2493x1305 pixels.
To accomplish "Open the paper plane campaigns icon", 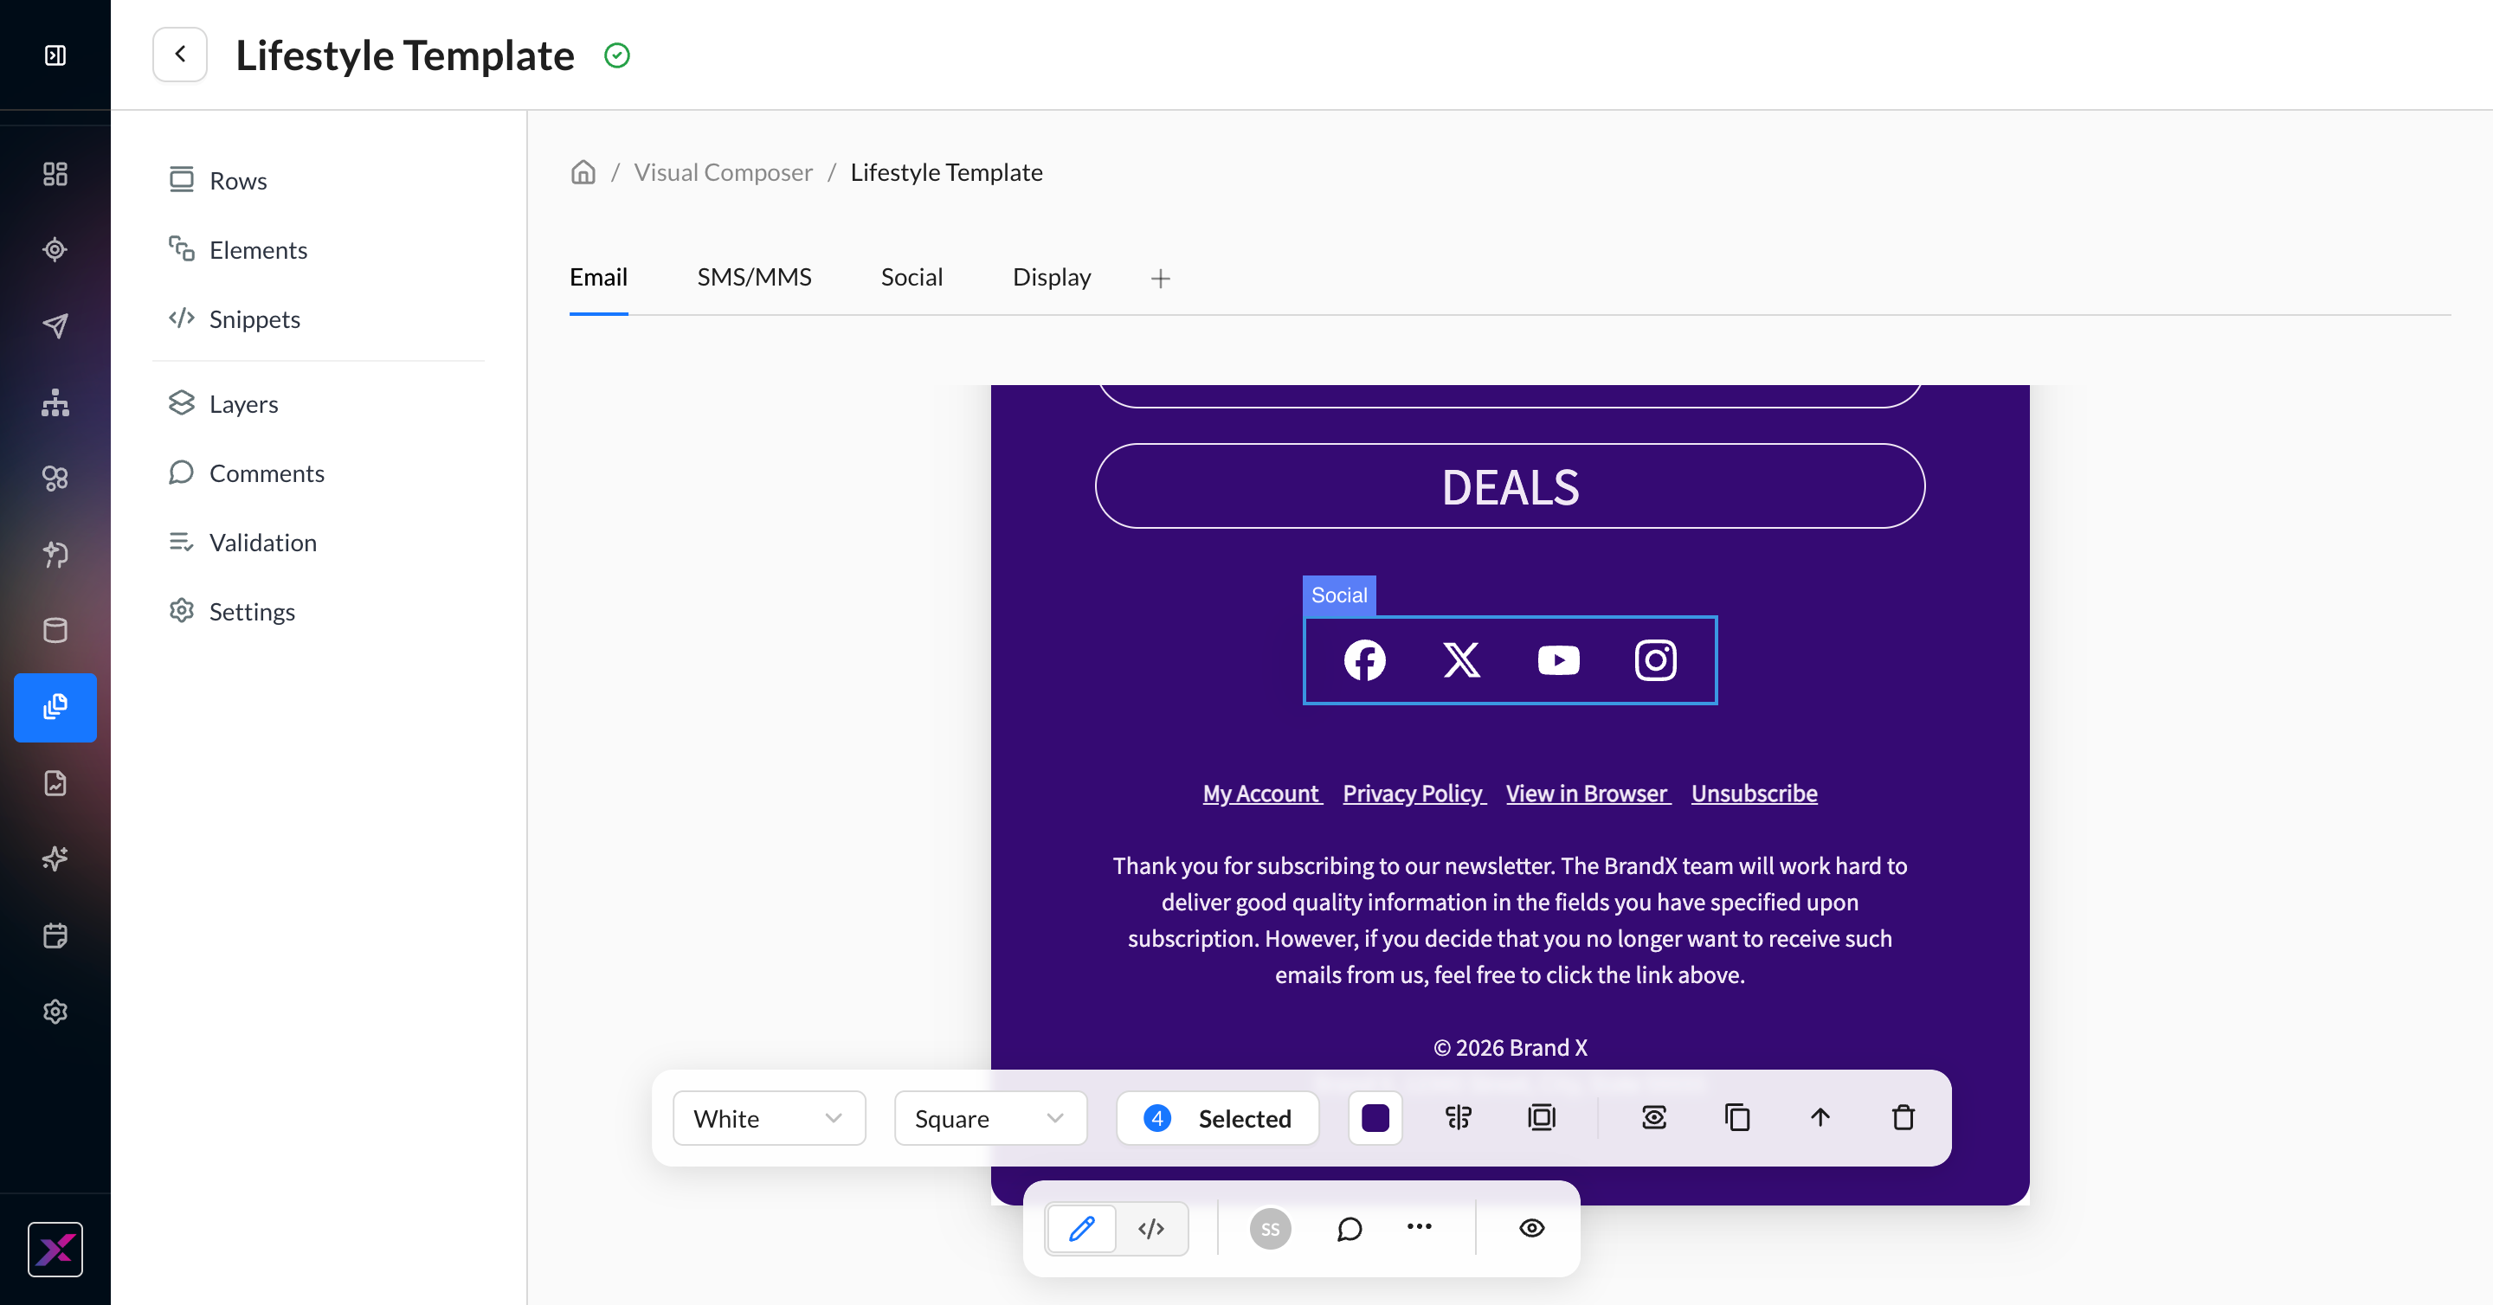I will [55, 326].
